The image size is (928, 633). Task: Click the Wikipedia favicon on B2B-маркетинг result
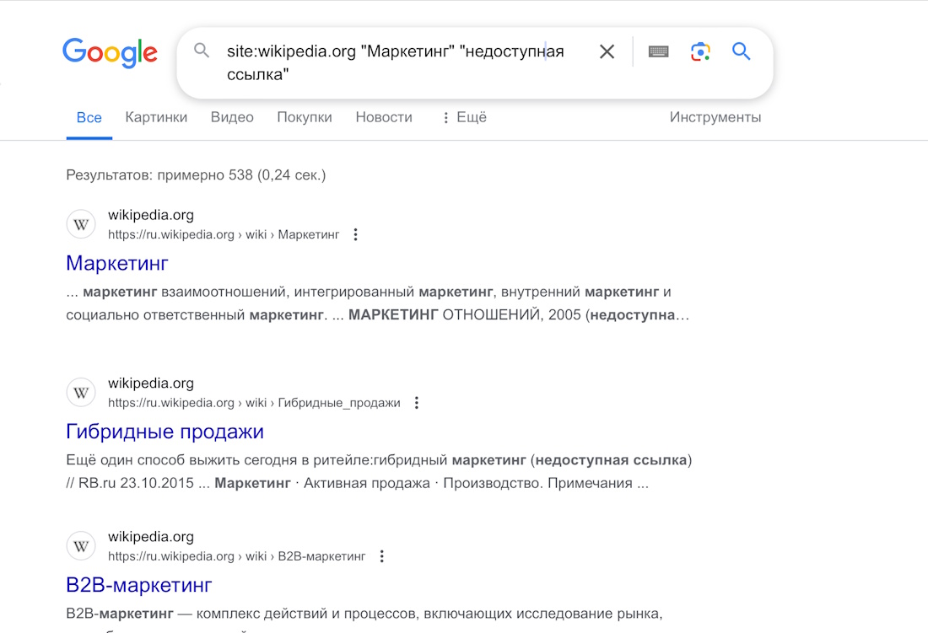(x=80, y=545)
